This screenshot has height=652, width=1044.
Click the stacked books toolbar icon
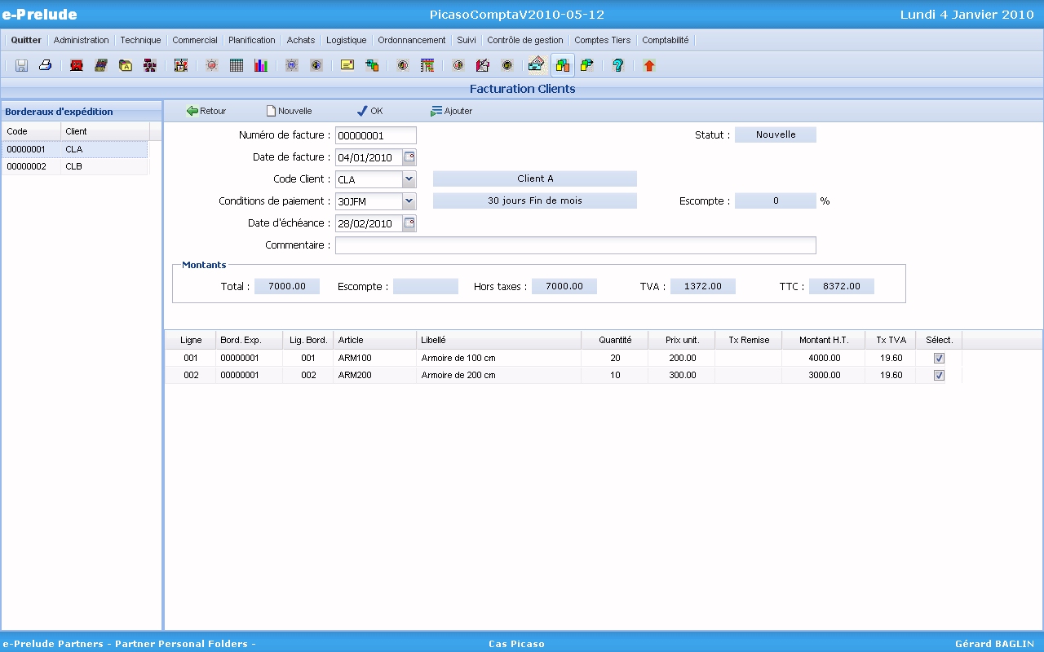tap(101, 65)
